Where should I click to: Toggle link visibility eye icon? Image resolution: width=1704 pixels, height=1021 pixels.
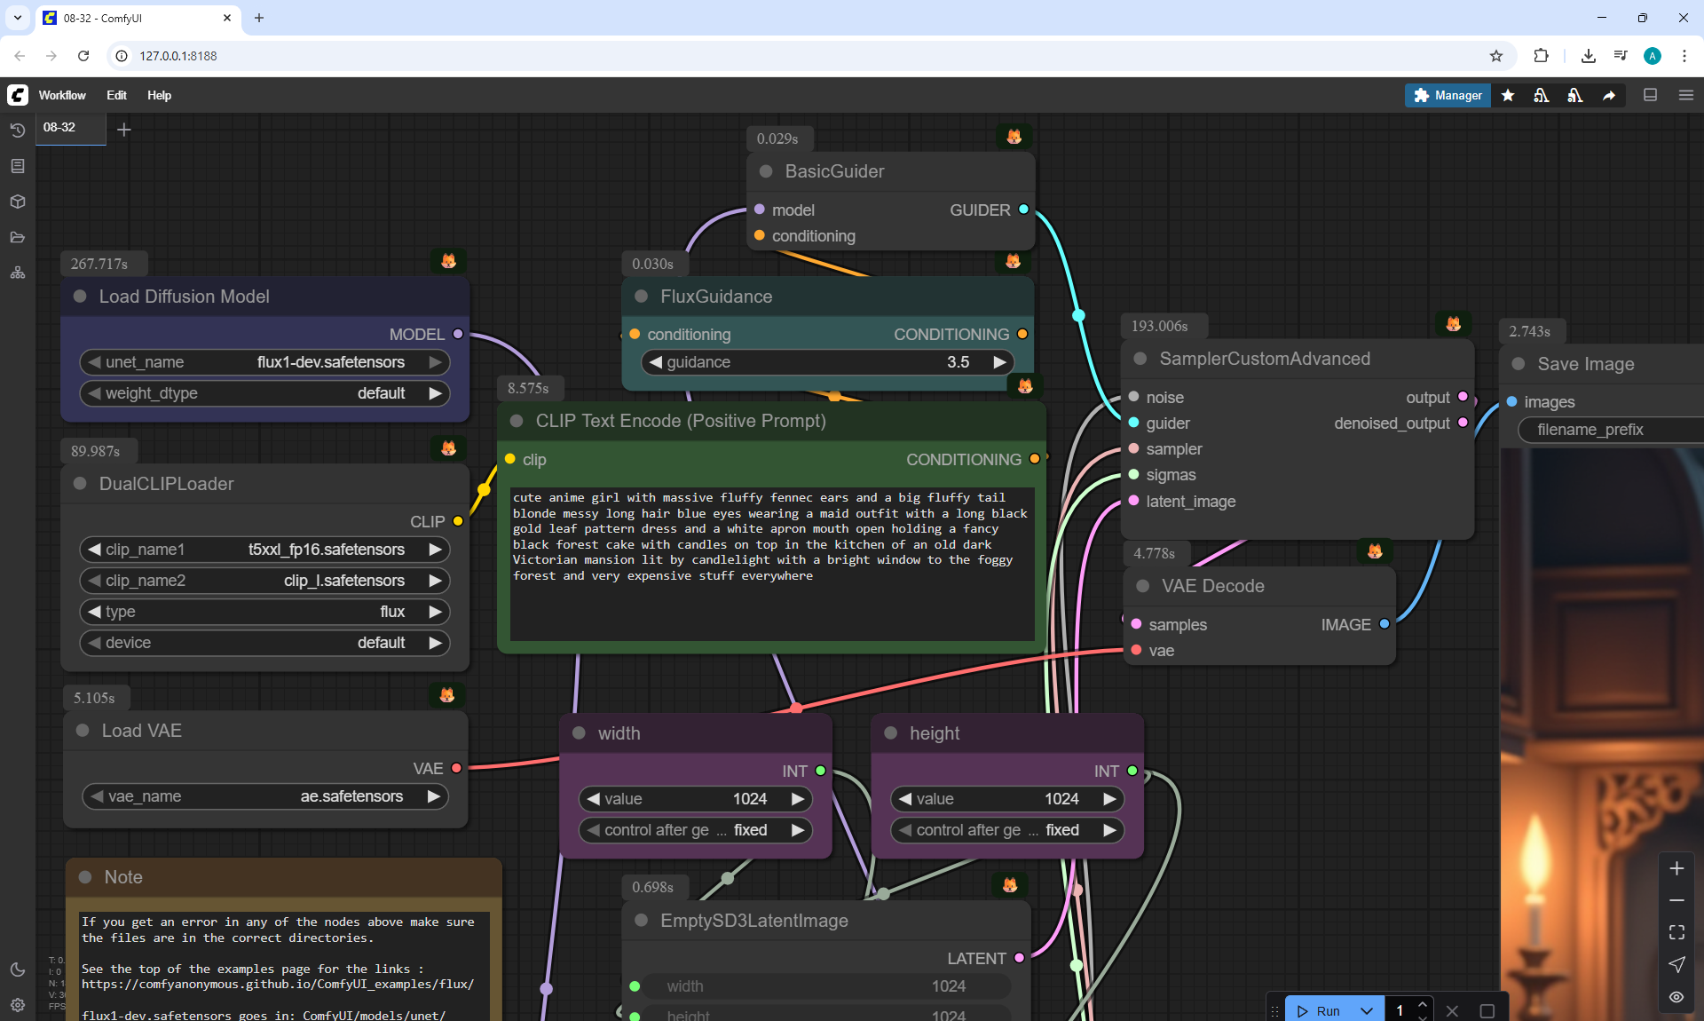point(1676,996)
